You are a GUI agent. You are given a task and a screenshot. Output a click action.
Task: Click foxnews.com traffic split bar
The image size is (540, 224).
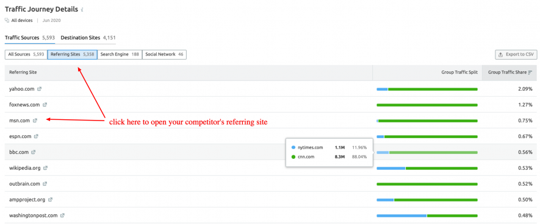pyautogui.click(x=427, y=105)
